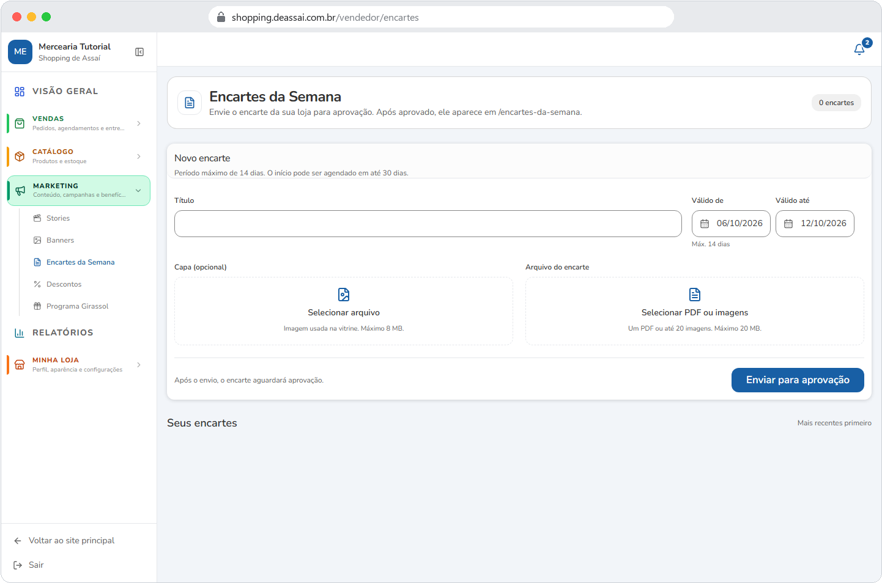Click the image file icon for cover upload
The height and width of the screenshot is (583, 882).
click(344, 295)
